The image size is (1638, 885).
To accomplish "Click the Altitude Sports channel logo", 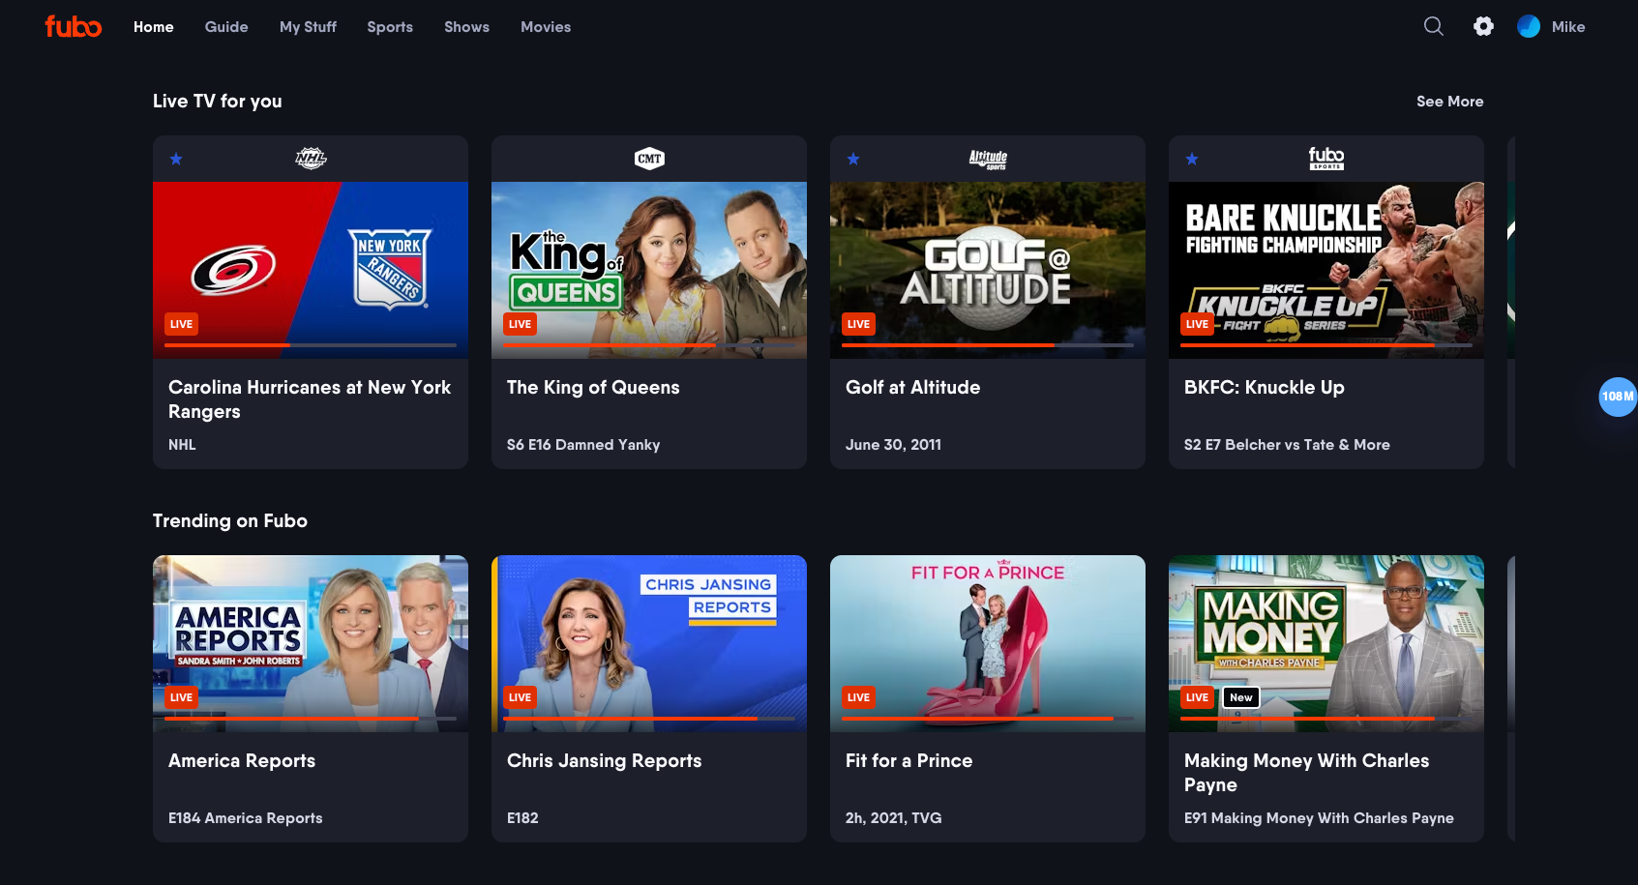I will pyautogui.click(x=988, y=159).
